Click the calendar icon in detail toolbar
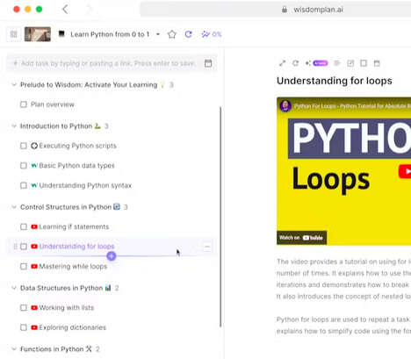Viewport: 411px width, 359px height. pos(377,63)
